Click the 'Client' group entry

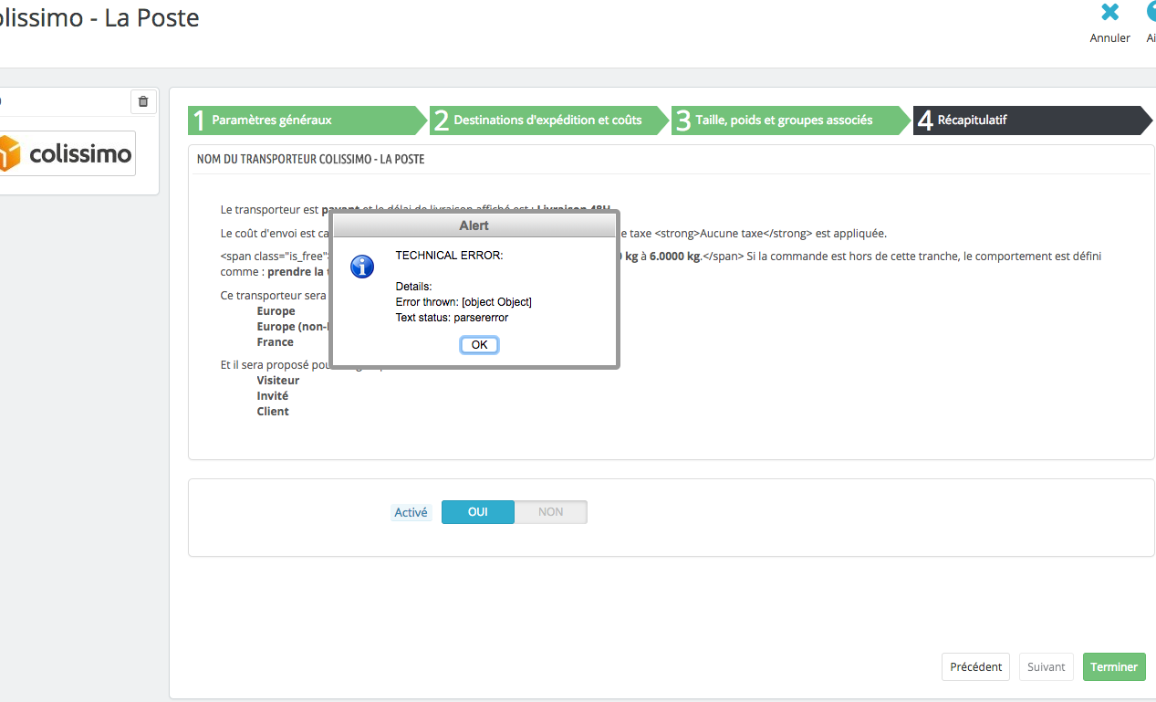click(273, 412)
